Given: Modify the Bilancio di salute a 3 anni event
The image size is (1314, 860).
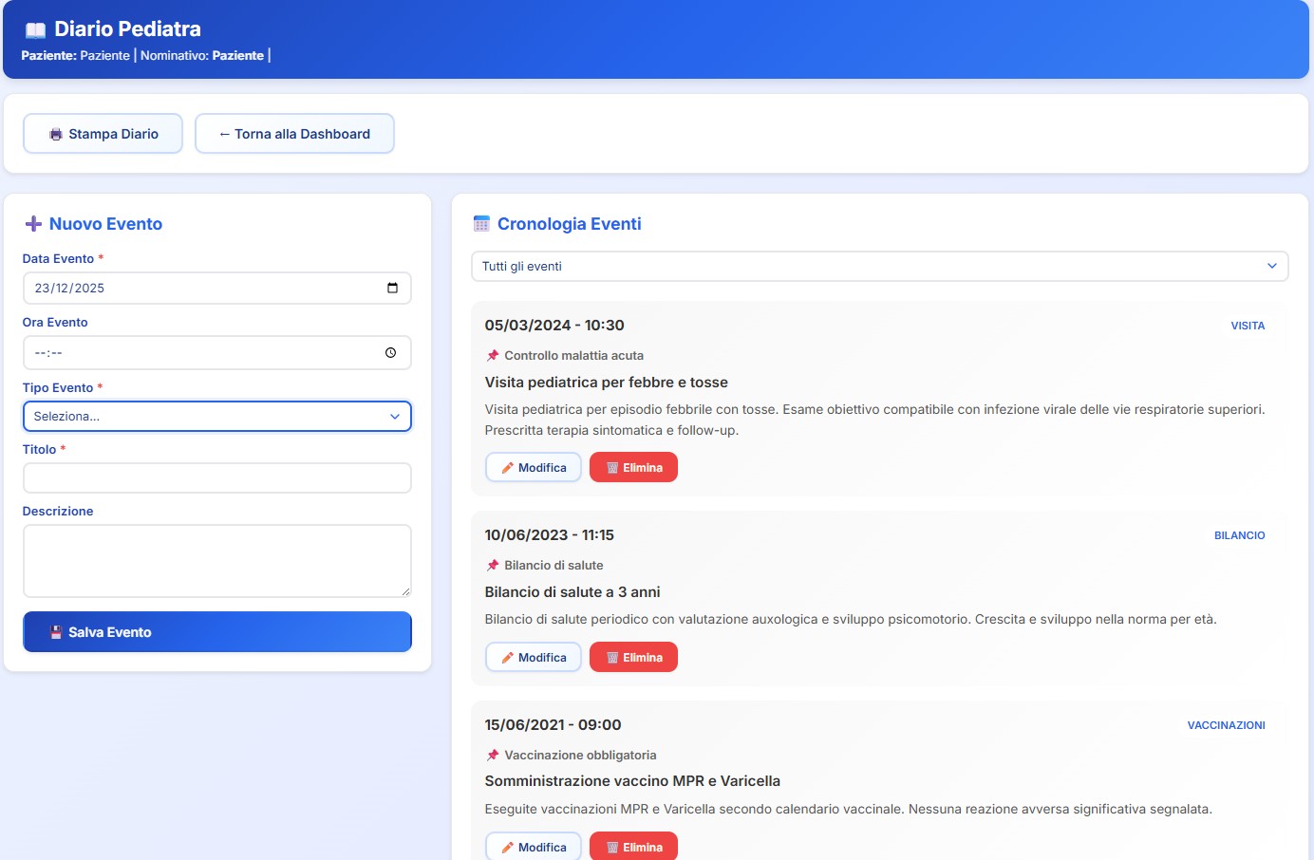Looking at the screenshot, I should point(533,658).
